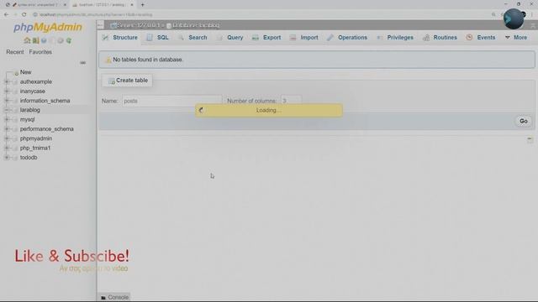Click the Routines tab icon
The width and height of the screenshot is (538, 302).
click(x=426, y=37)
